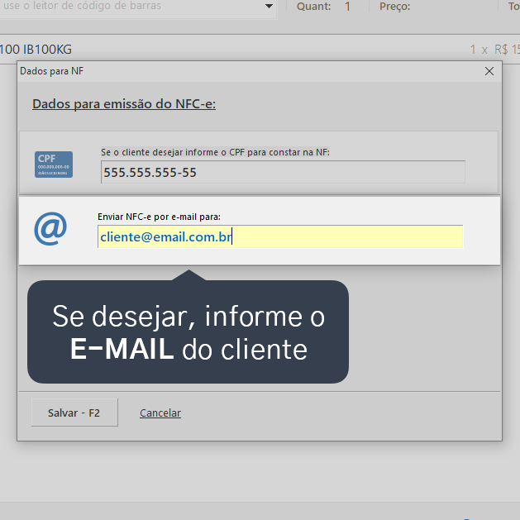
Task: Click the CPF input field
Action: click(283, 172)
